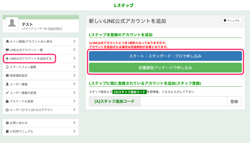
Task: Open パスワードの変更 menu item
Action: [41, 101]
